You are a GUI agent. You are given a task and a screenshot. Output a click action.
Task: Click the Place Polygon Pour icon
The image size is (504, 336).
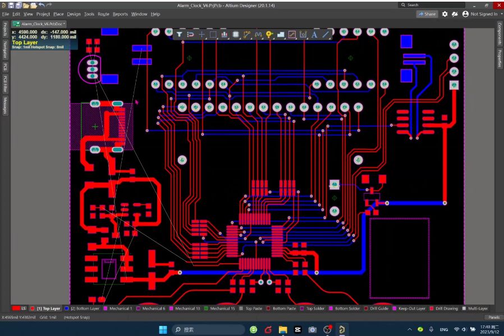point(281,34)
